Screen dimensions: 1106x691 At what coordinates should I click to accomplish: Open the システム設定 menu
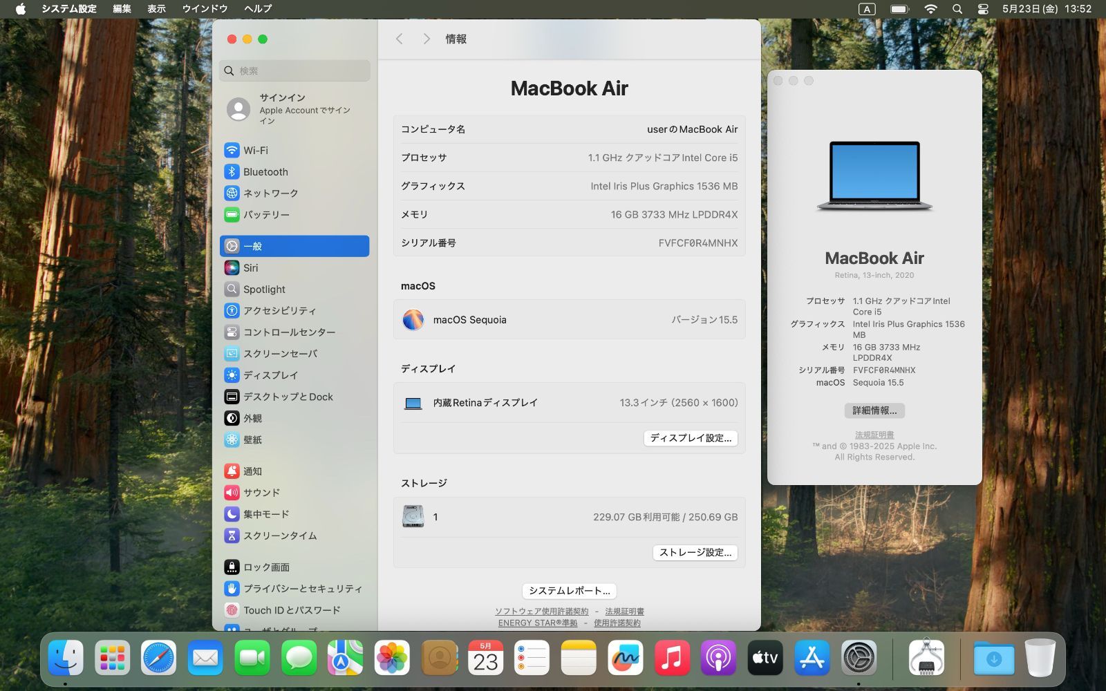69,9
